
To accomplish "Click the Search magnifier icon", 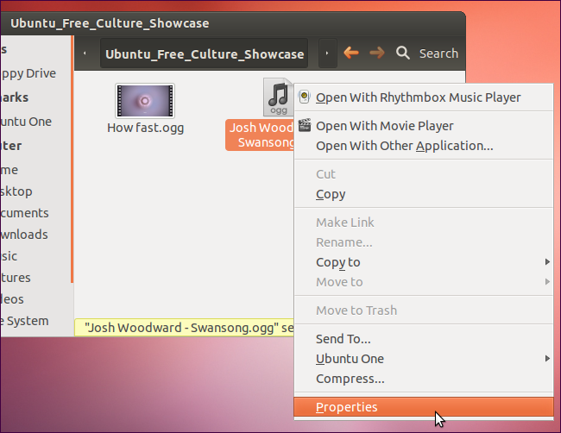I will (403, 53).
